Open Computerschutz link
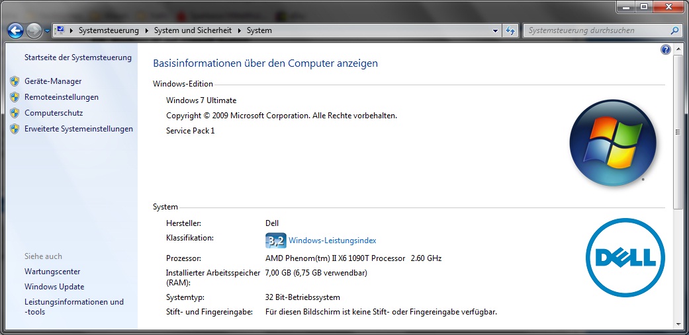Screen dimensions: 689x335 coord(54,113)
